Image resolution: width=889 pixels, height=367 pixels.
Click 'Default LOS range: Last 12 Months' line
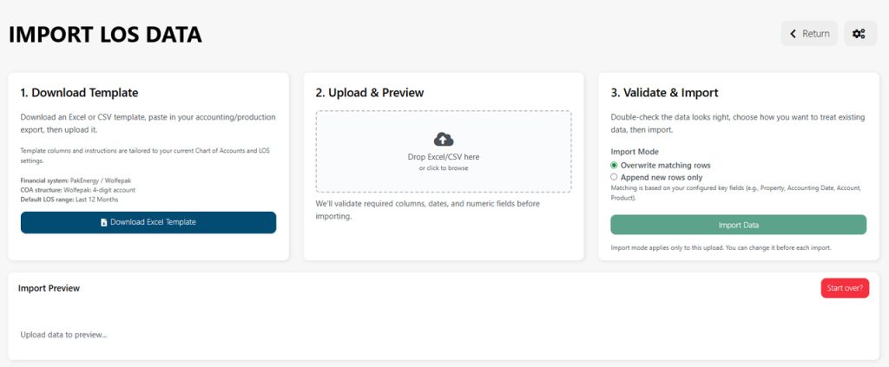[x=69, y=200]
